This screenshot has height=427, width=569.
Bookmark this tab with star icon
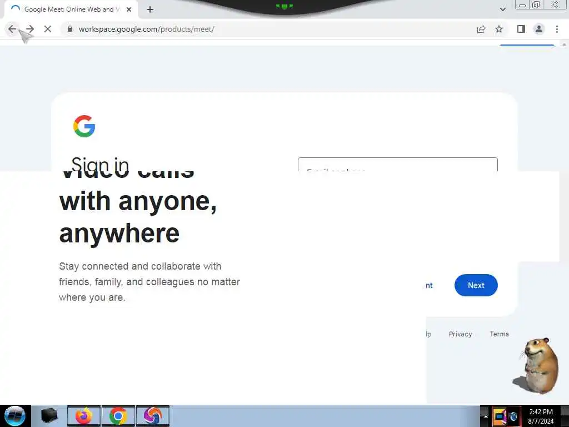[499, 29]
